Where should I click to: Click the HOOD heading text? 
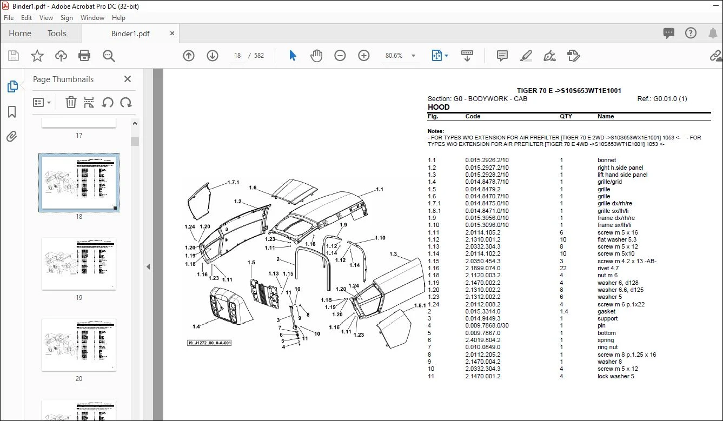[x=439, y=107]
